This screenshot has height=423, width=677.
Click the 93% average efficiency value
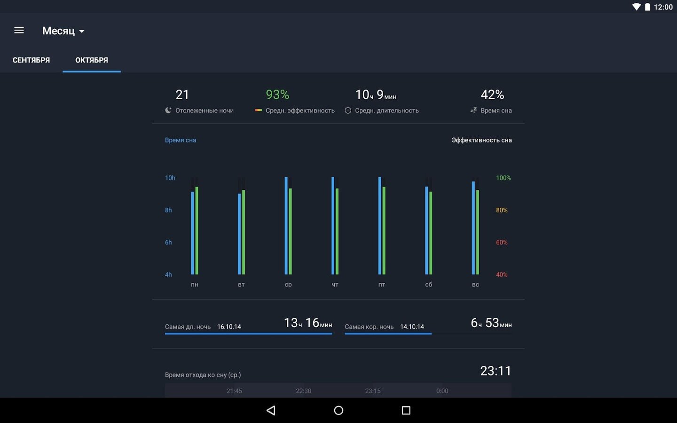277,94
